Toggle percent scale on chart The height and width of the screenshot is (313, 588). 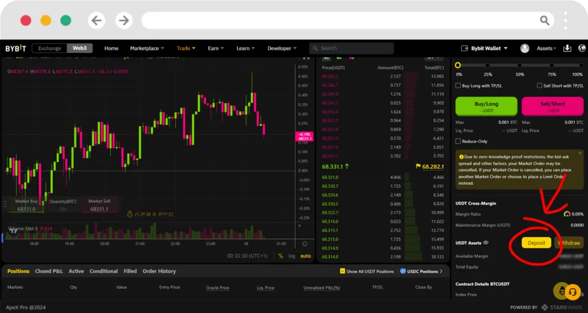pyautogui.click(x=280, y=256)
